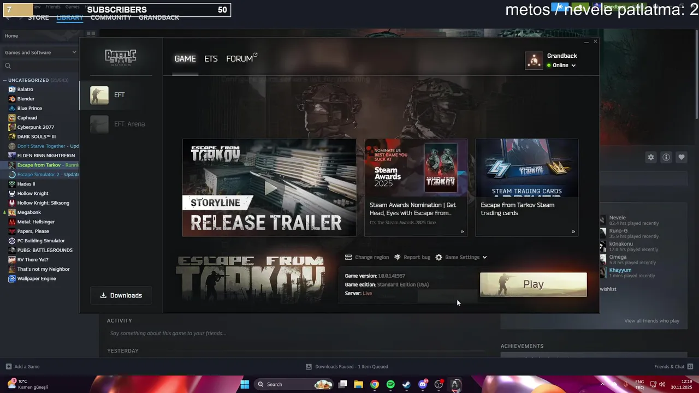
Task: Open OBS Studio from the taskbar
Action: [x=439, y=384]
